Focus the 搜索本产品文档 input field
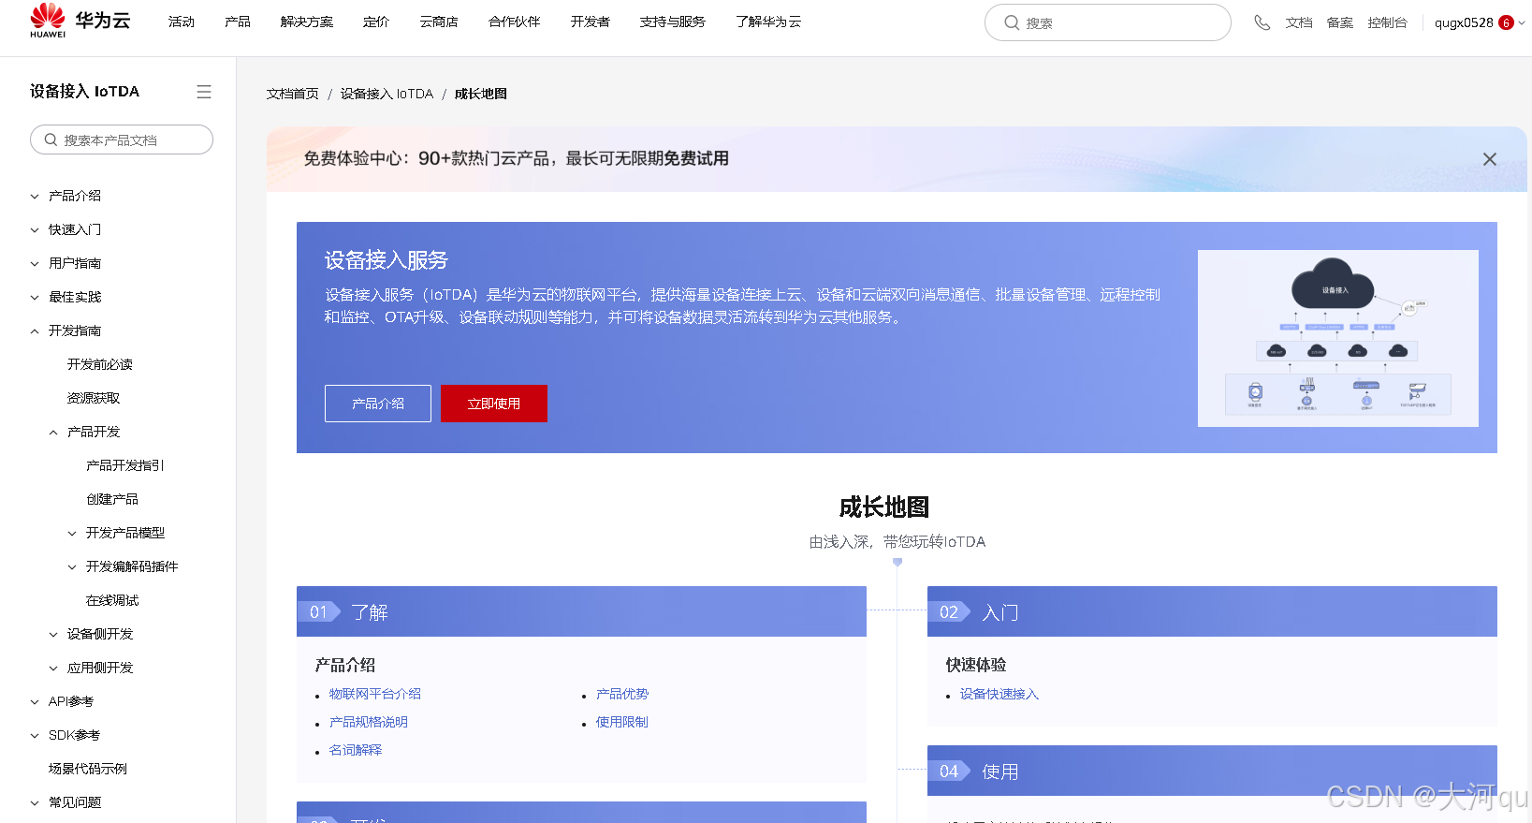1532x823 pixels. coord(122,140)
